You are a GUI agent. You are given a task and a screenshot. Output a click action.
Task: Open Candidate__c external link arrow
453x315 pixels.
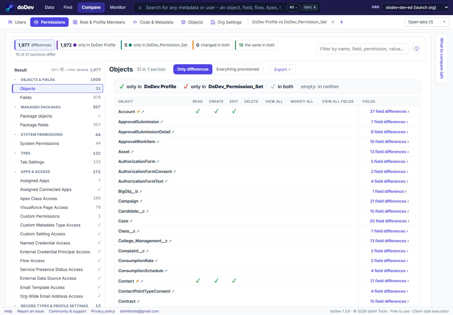[x=147, y=211]
